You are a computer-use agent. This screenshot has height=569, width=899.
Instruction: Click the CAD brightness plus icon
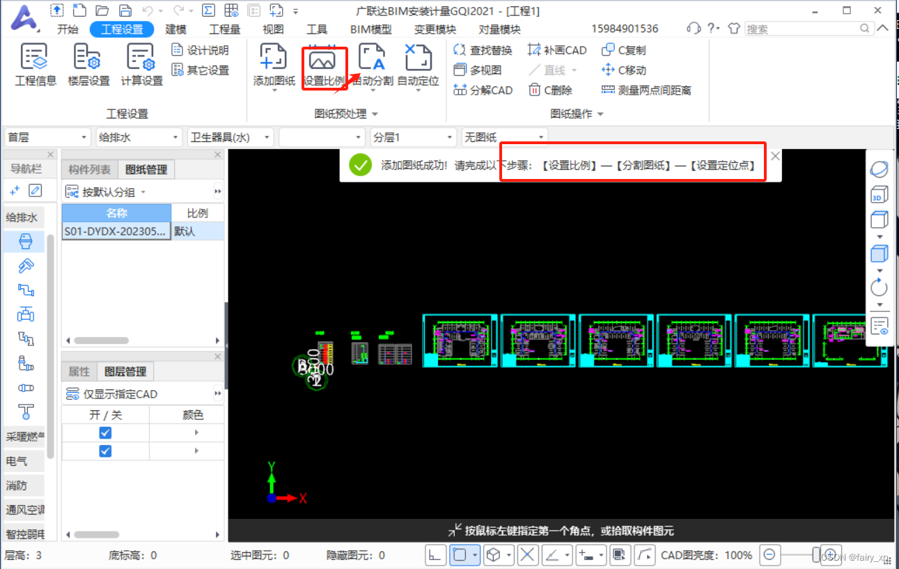click(x=830, y=555)
